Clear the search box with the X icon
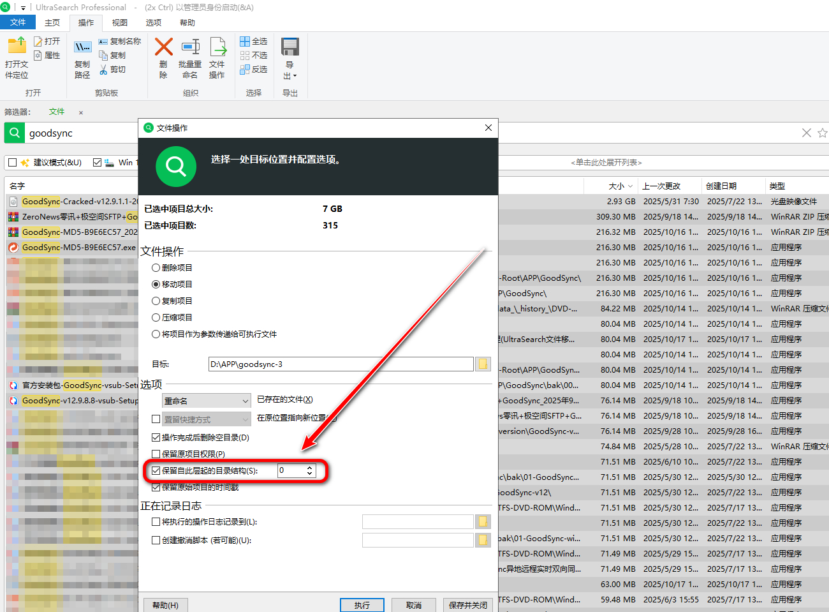This screenshot has height=612, width=829. [807, 133]
